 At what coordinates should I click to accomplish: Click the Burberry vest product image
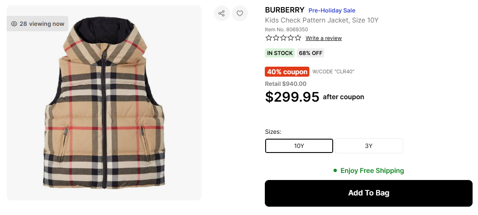click(104, 108)
